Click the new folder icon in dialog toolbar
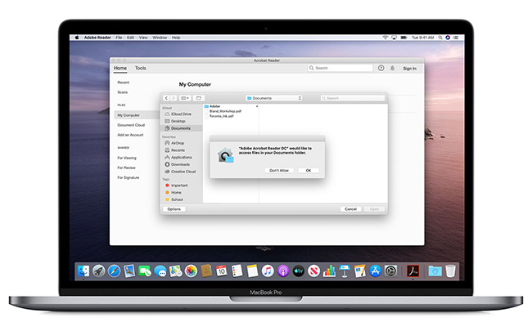The image size is (532, 331). 199,98
